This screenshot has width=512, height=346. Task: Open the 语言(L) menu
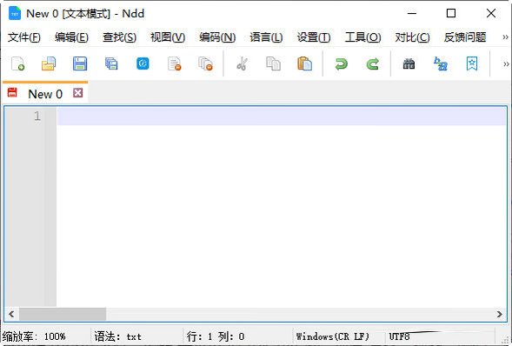(x=266, y=37)
